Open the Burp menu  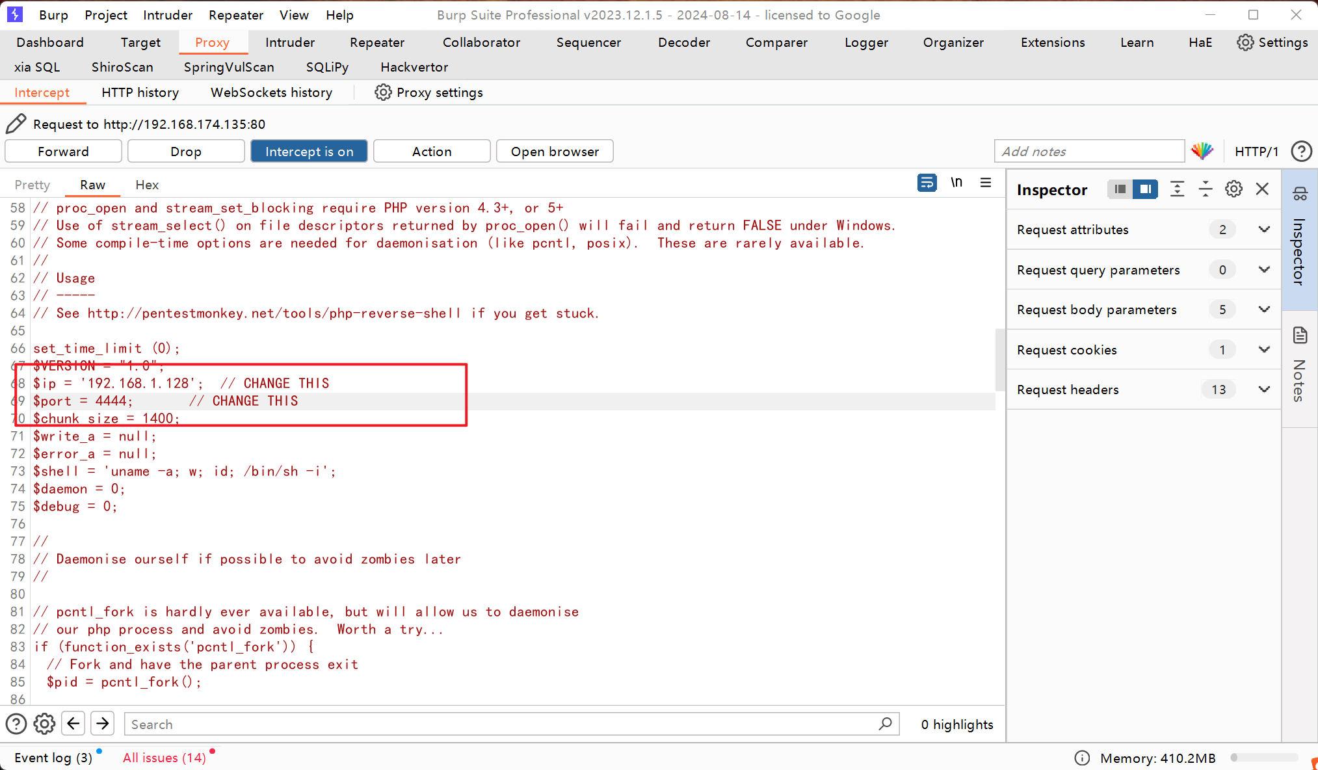pos(53,15)
